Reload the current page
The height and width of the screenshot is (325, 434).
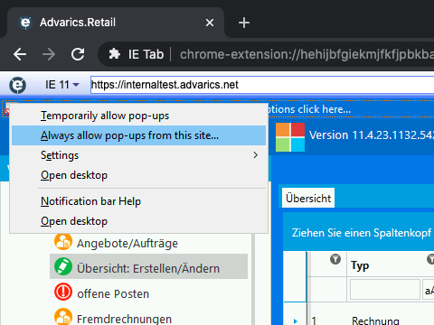pyautogui.click(x=78, y=54)
